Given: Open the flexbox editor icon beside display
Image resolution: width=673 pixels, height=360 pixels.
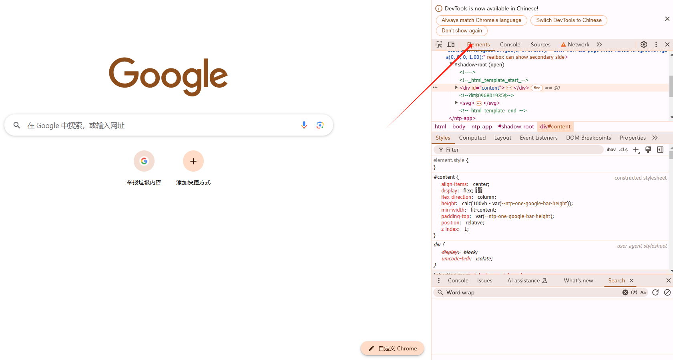Looking at the screenshot, I should tap(479, 190).
